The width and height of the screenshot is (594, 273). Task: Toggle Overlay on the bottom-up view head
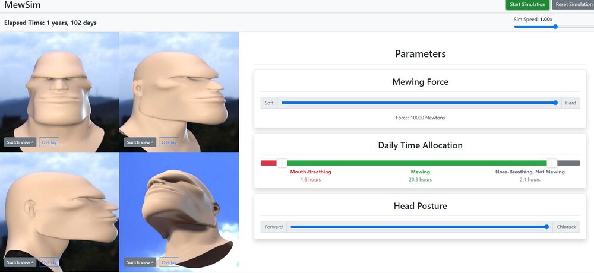tap(169, 262)
